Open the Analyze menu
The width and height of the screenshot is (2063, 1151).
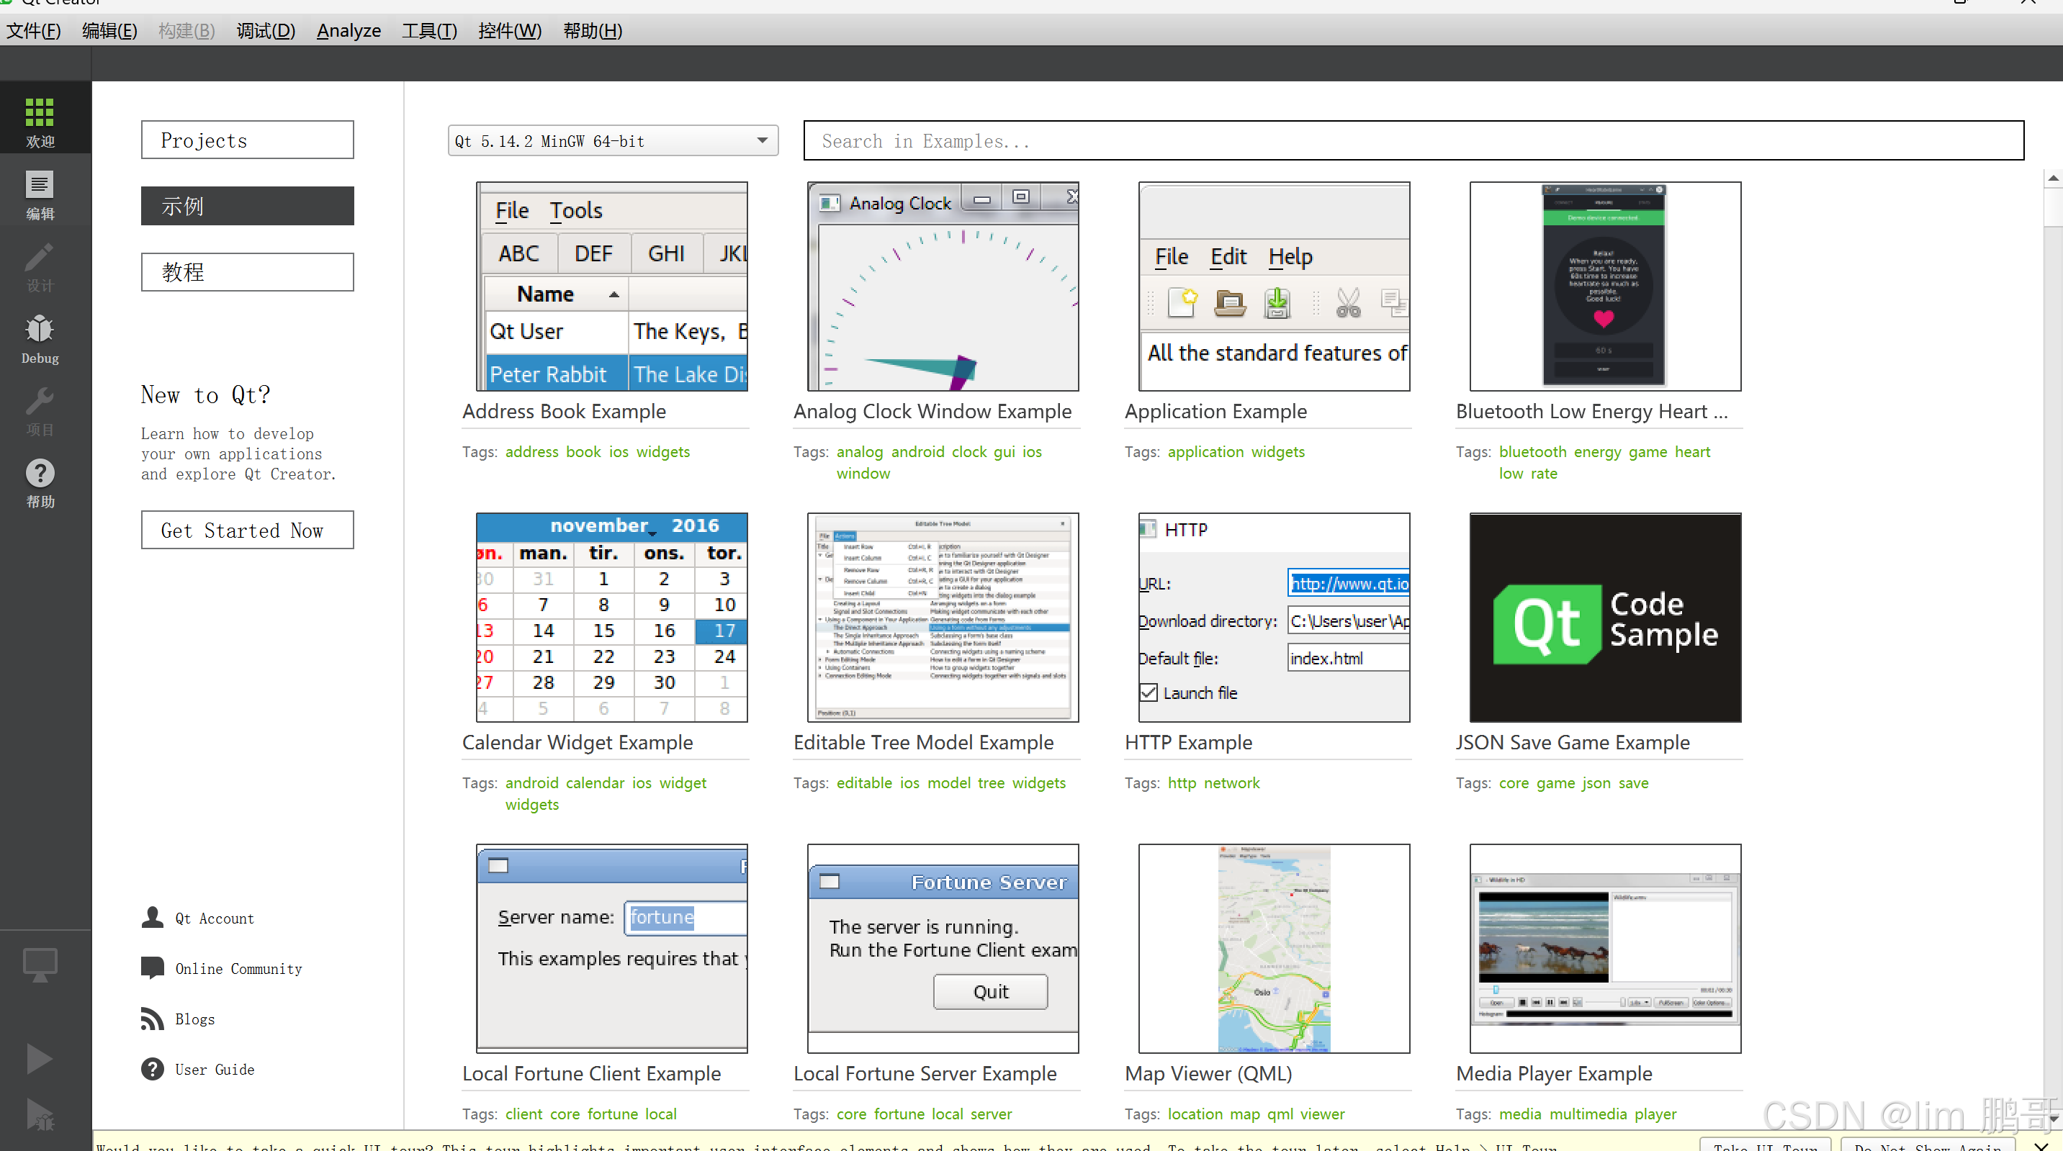coord(349,30)
